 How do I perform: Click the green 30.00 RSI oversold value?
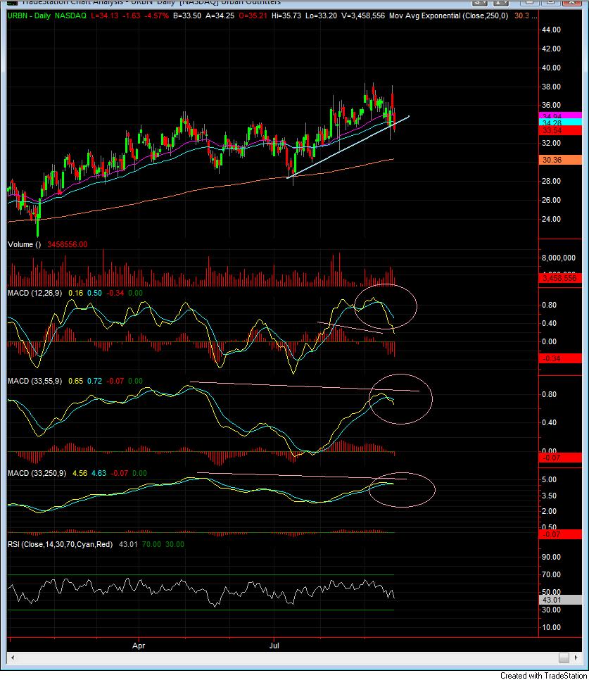coord(175,544)
